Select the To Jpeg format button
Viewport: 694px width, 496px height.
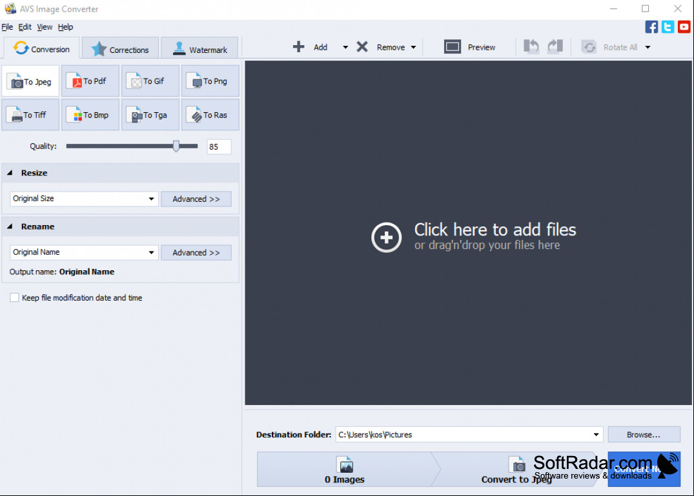[x=30, y=81]
